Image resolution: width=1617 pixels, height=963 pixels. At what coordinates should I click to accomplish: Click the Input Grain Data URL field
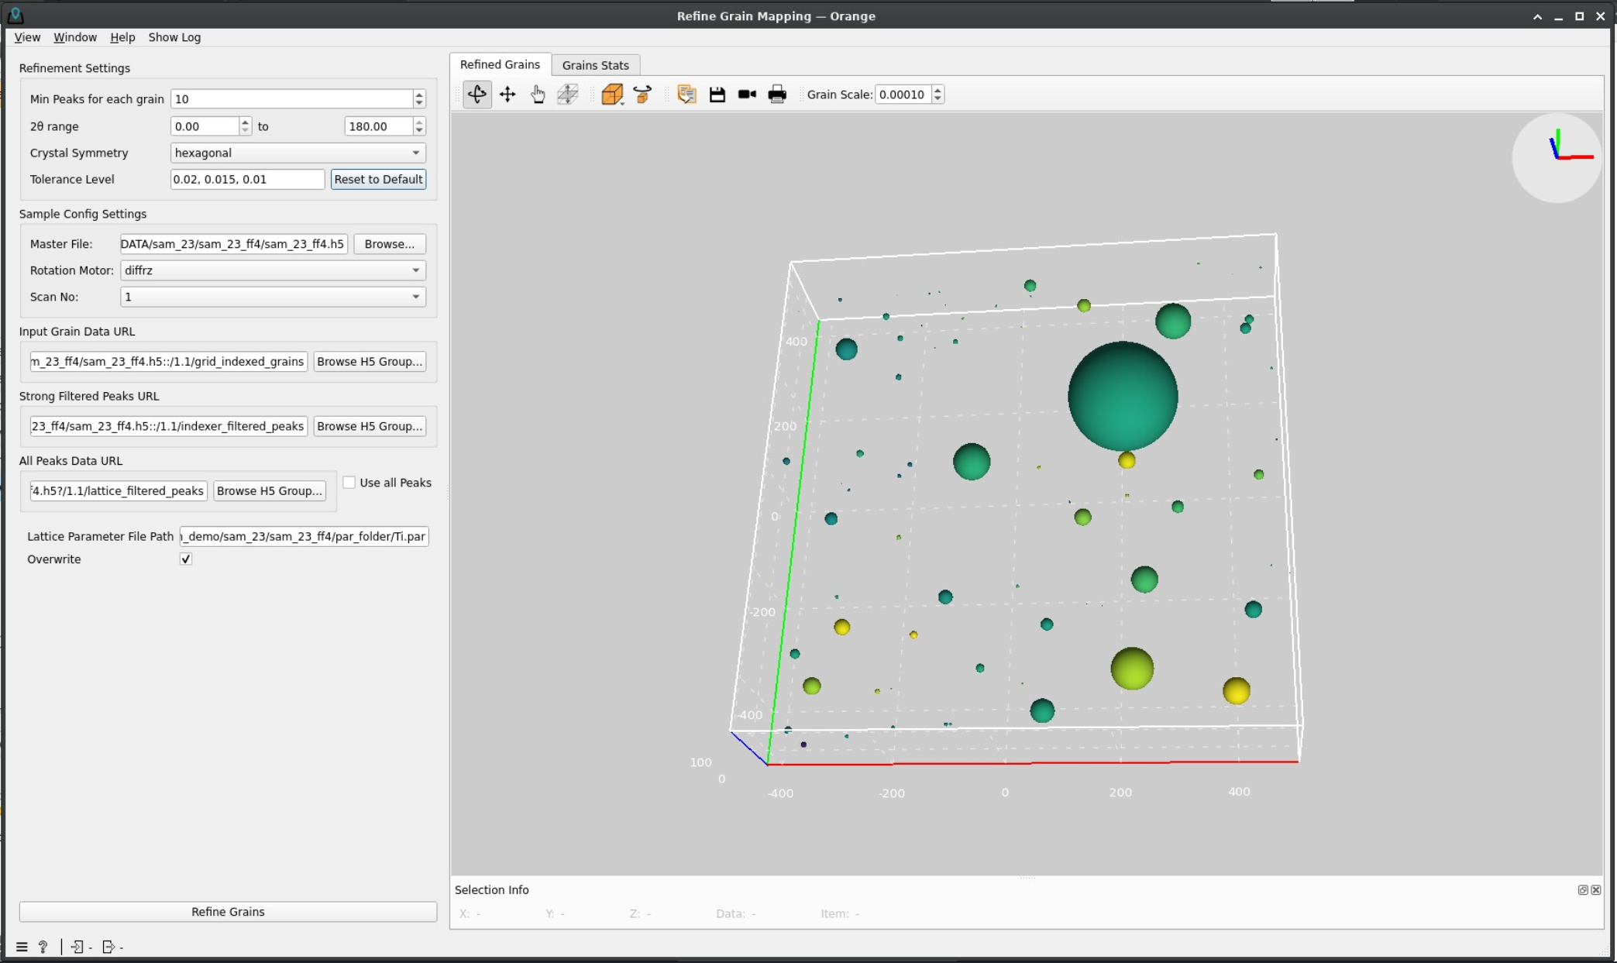pyautogui.click(x=169, y=362)
